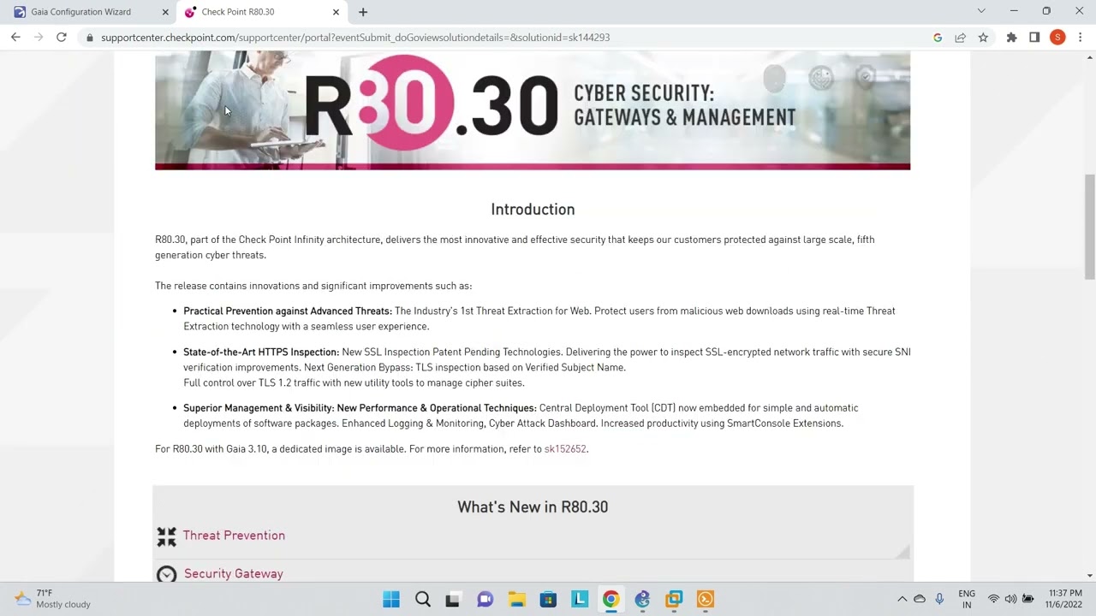Open VMware app on taskbar
The width and height of the screenshot is (1096, 616).
tap(674, 600)
